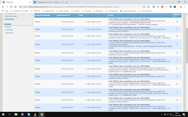The width and height of the screenshot is (188, 117).
Task: Click the vertical page scrollbar thumb
Action: click(187, 45)
